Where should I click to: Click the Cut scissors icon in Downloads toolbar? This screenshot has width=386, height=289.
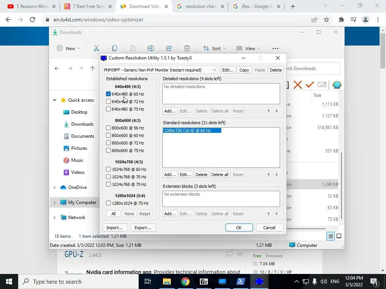(96, 48)
